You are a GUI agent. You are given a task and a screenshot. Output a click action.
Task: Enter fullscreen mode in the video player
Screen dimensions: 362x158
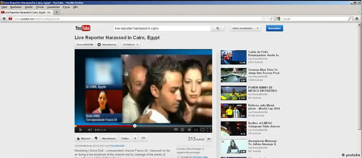[x=209, y=130]
